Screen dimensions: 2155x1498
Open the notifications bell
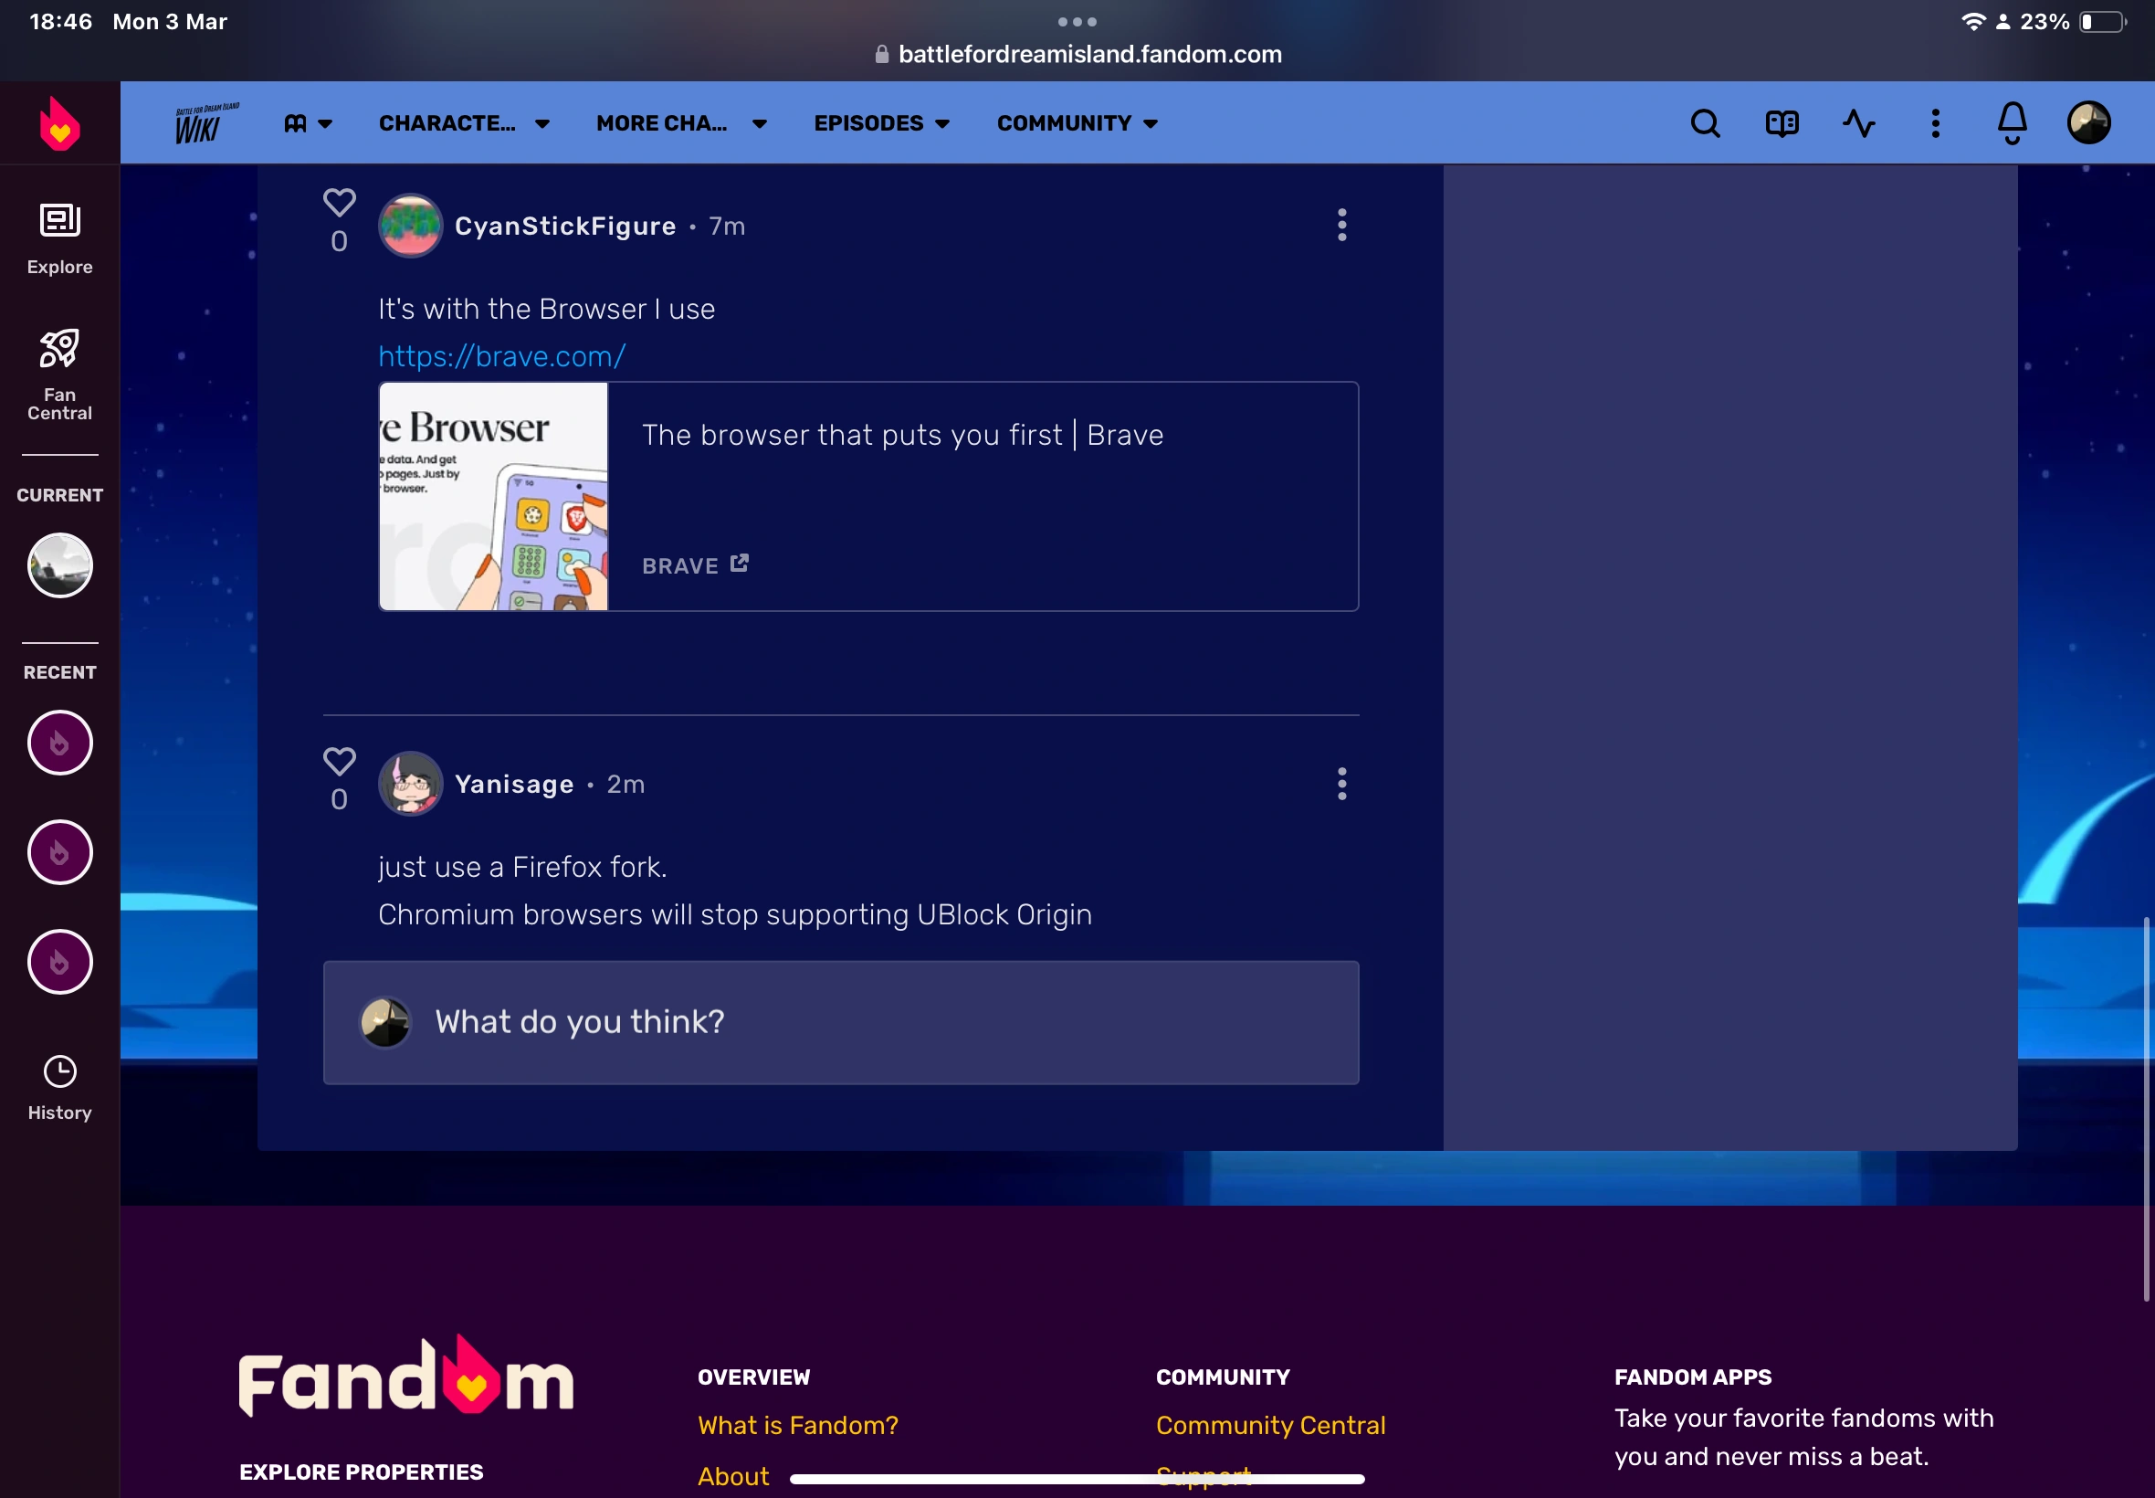2012,123
